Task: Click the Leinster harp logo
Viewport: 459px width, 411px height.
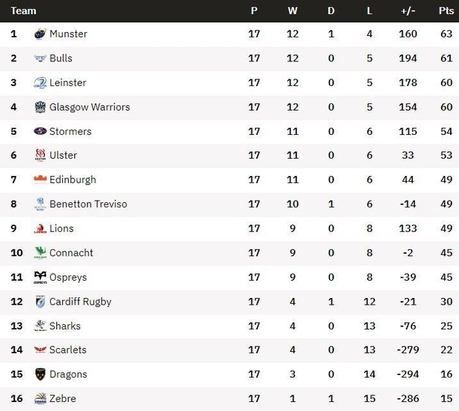Action: (40, 82)
